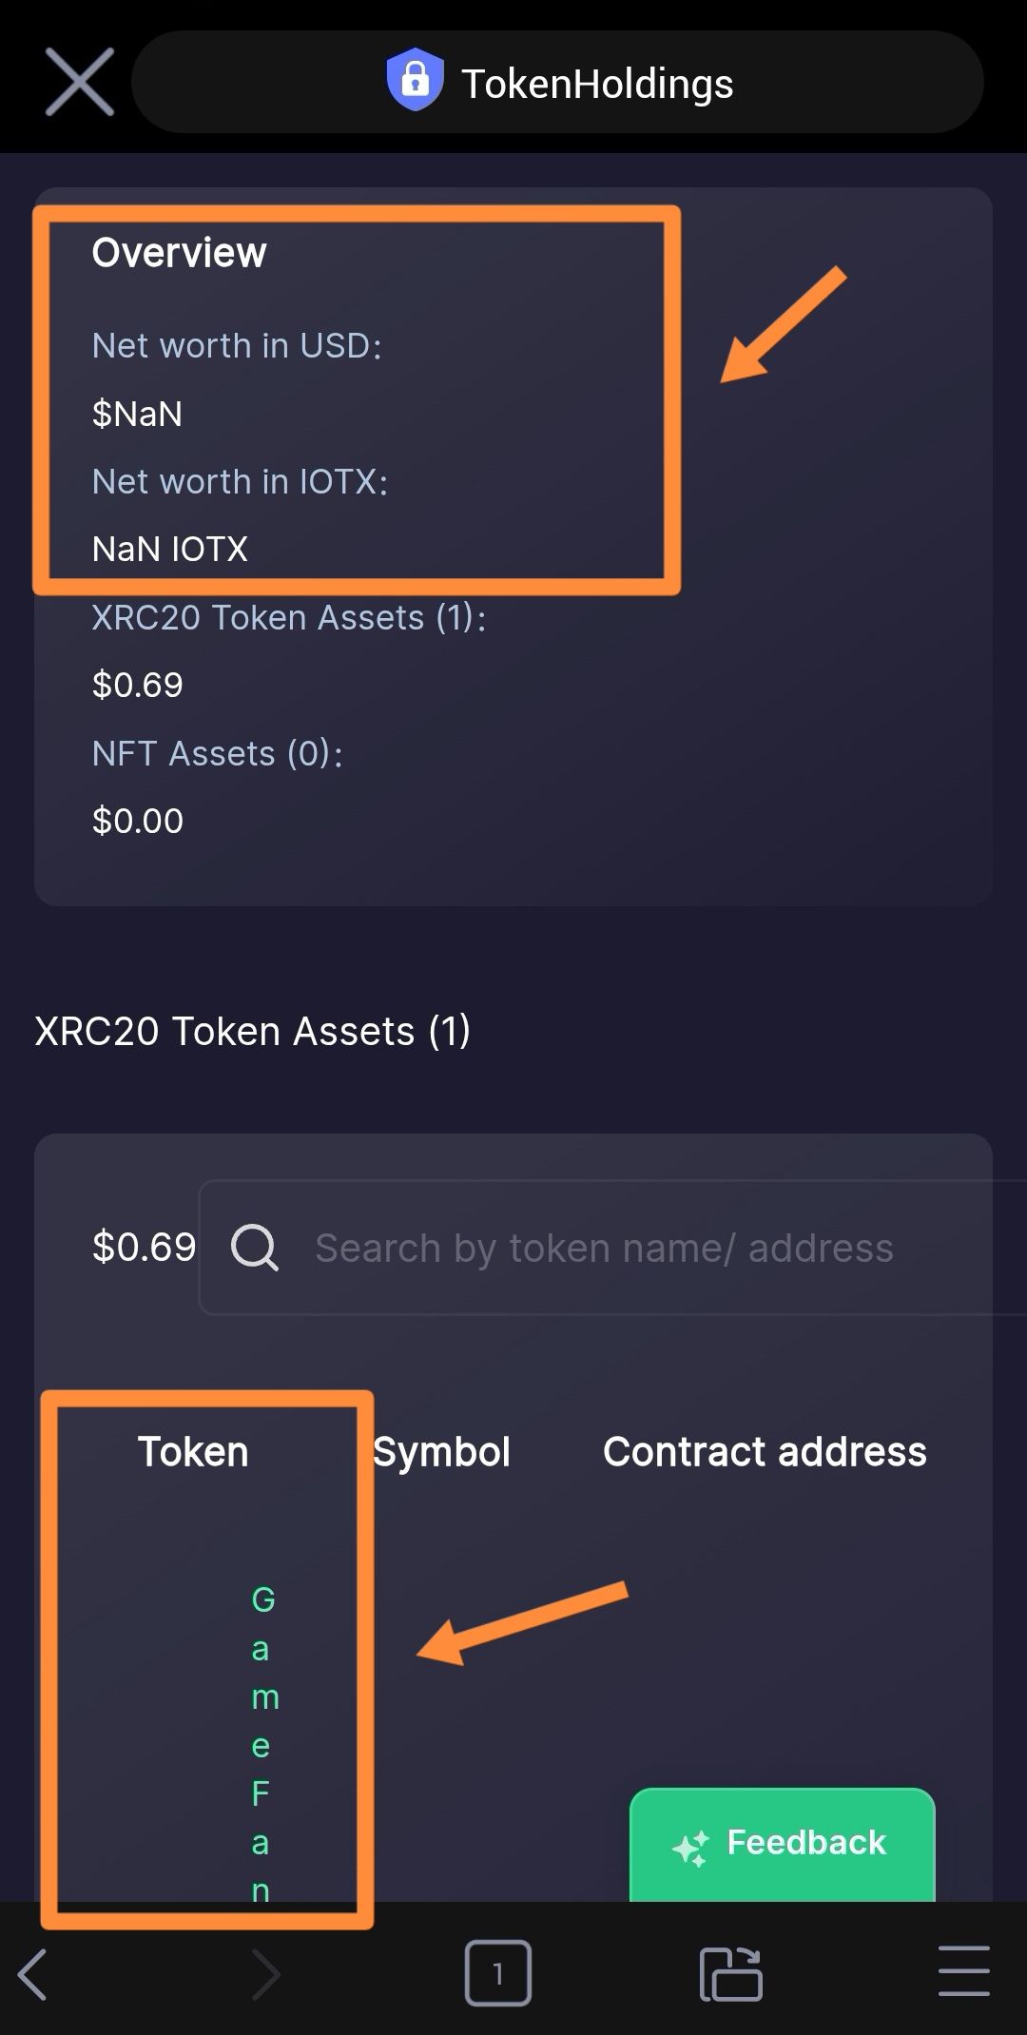Tap the XRC20 Token Assets (1) overview label
This screenshot has width=1027, height=2035.
[x=289, y=617]
